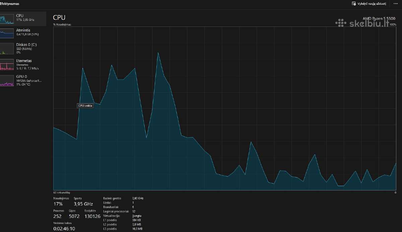Click the L2 podėlis value 3,0 MB
Image resolution: width=402 pixels, height=232 pixels.
pos(137,225)
